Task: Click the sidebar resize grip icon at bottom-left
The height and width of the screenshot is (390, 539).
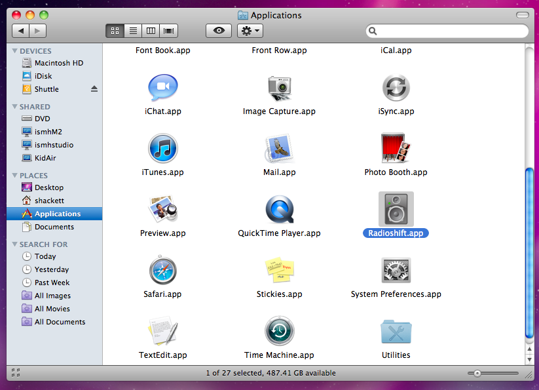Action: [16, 373]
